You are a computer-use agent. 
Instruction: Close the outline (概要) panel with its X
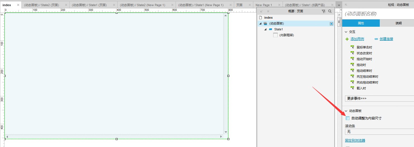pyautogui.click(x=268, y=11)
